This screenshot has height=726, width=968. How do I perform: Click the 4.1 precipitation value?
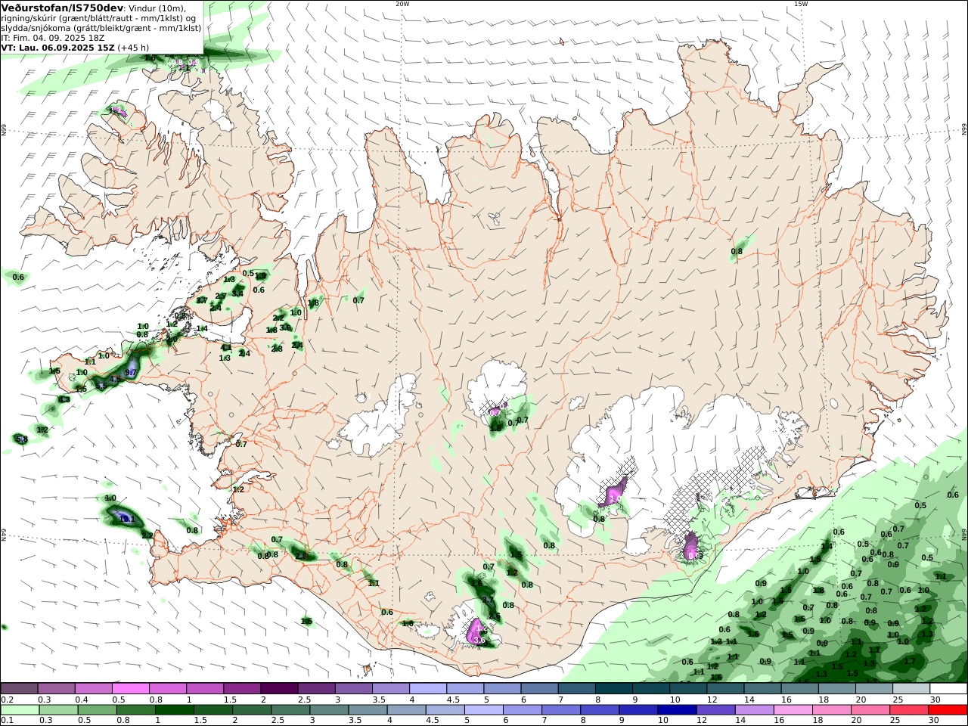click(225, 348)
